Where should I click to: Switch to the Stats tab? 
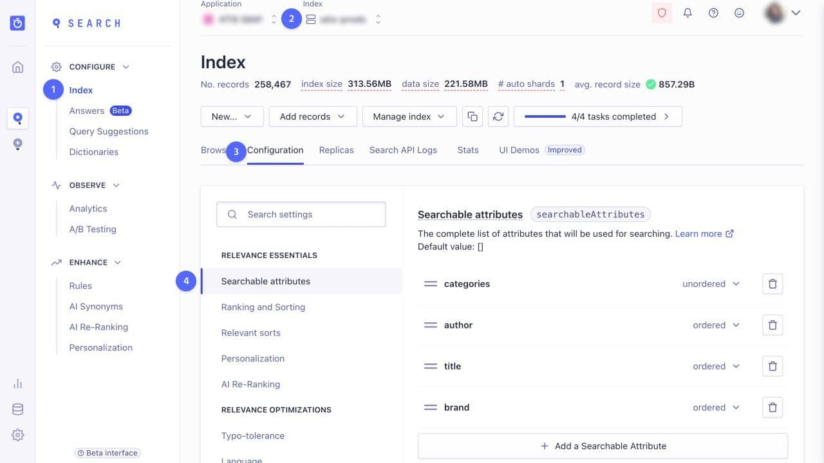point(468,150)
